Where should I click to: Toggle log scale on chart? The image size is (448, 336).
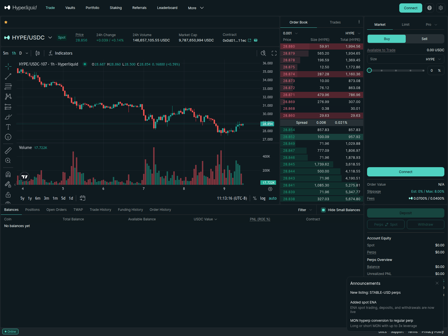[263, 198]
